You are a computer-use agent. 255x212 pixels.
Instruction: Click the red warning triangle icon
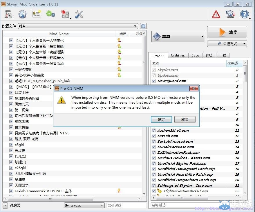216,14
